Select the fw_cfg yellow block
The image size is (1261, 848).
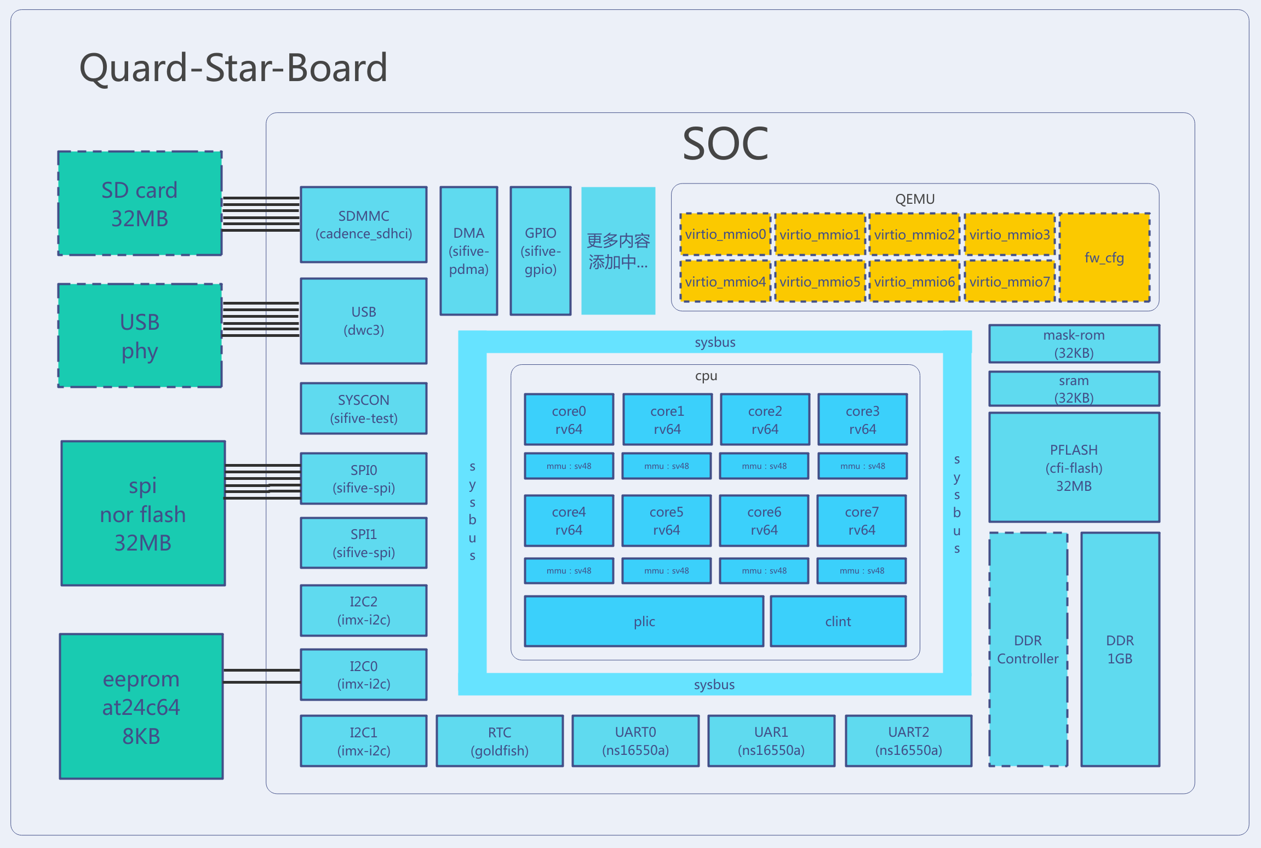1104,257
